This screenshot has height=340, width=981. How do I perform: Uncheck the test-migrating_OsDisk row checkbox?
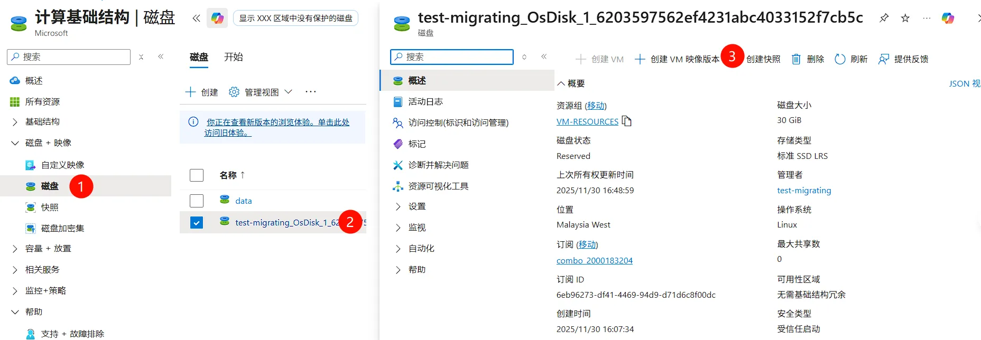[x=197, y=223]
